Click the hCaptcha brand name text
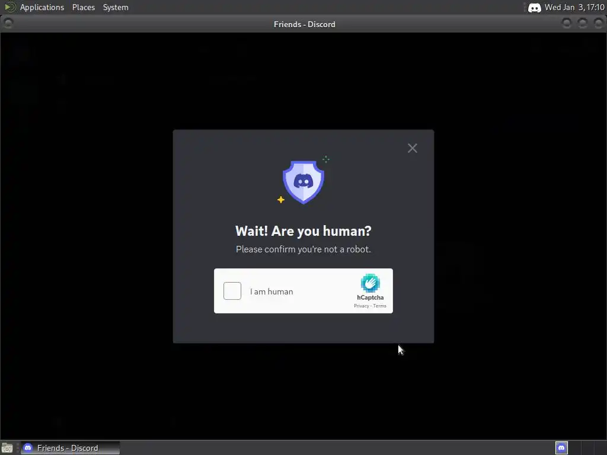 370,297
